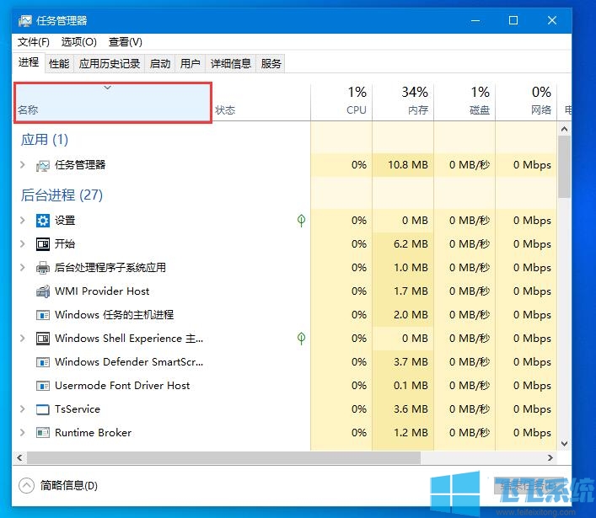Click the leaf icon for Windows Shell Experience
The width and height of the screenshot is (596, 518).
pyautogui.click(x=301, y=339)
